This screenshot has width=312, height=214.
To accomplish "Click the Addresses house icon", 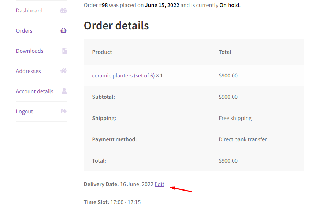I will click(63, 71).
